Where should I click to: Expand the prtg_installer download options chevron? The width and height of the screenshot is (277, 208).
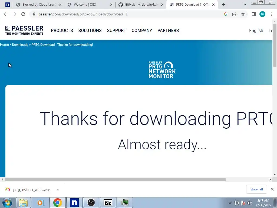pyautogui.click(x=58, y=190)
